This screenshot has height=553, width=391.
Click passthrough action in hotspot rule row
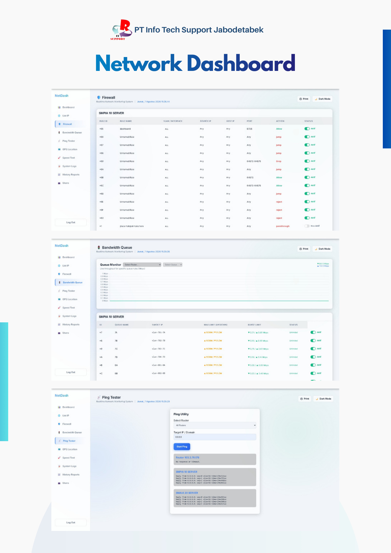click(x=283, y=226)
